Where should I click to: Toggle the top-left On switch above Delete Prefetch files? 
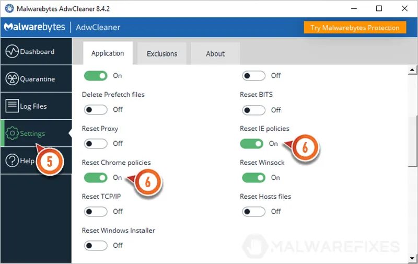point(96,76)
